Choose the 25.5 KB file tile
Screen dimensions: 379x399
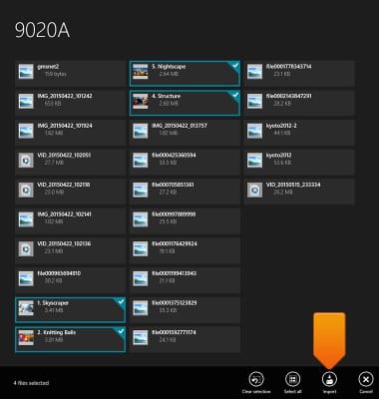pos(185,221)
